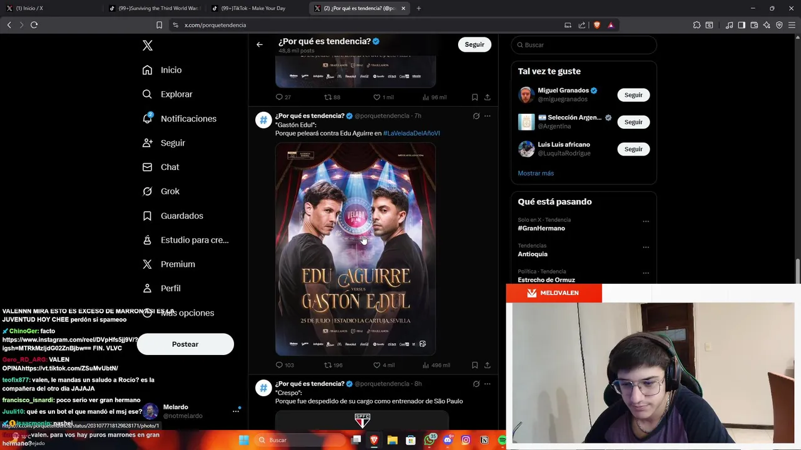Open options for Estrecho de Ormuz trend
801x450 pixels.
click(646, 273)
